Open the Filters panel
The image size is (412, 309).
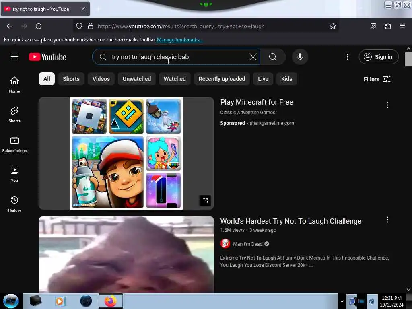coord(377,79)
